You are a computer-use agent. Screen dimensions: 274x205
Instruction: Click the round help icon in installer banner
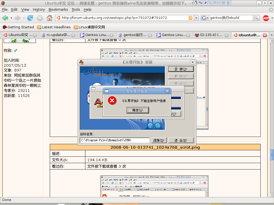(x=150, y=126)
